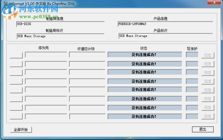
Task: Click the 没有连接成功! status bar in first row
Action: pyautogui.click(x=145, y=55)
